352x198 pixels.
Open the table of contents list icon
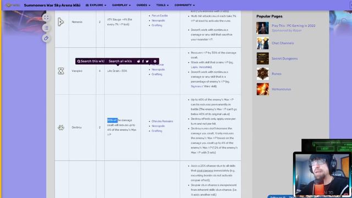(46, 28)
